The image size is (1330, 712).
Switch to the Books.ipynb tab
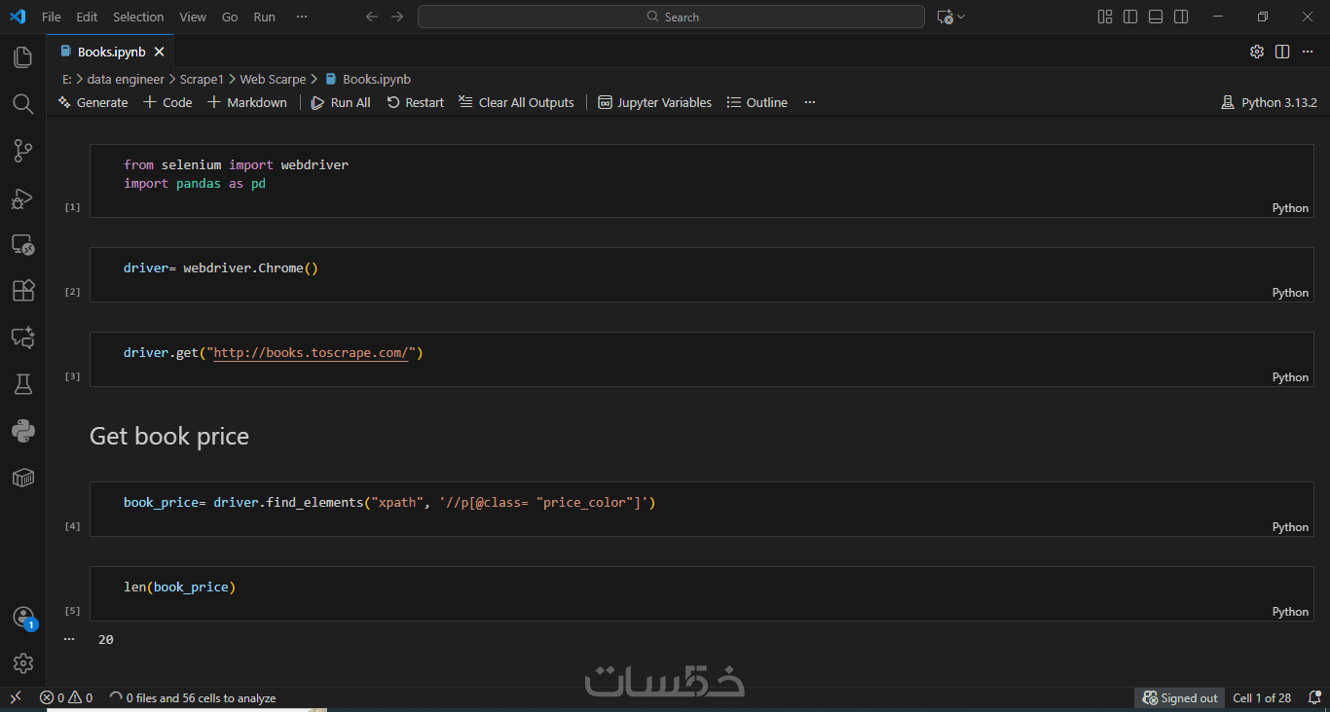pyautogui.click(x=111, y=52)
